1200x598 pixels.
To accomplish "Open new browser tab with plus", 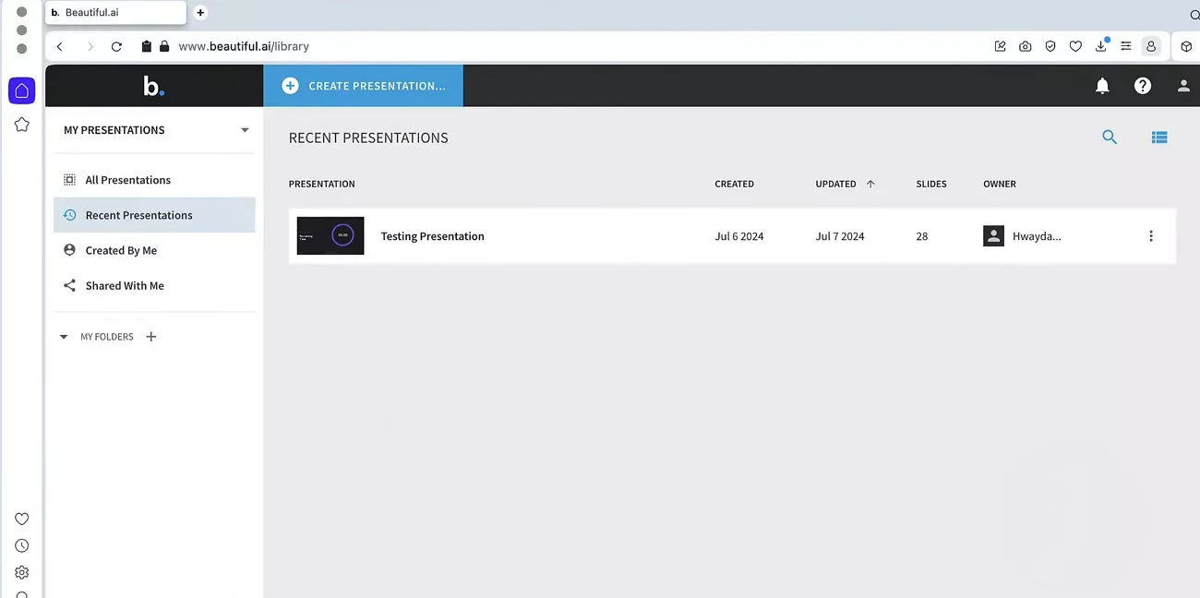I will [200, 13].
